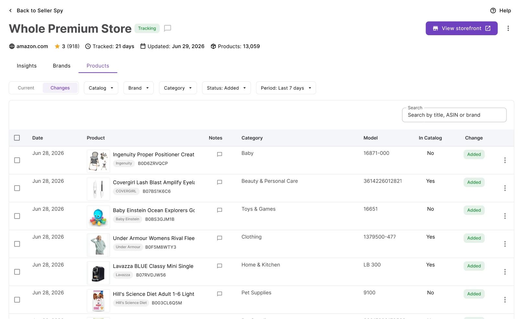Image resolution: width=523 pixels, height=319 pixels.
Task: Switch to the Current view toggle
Action: click(26, 88)
